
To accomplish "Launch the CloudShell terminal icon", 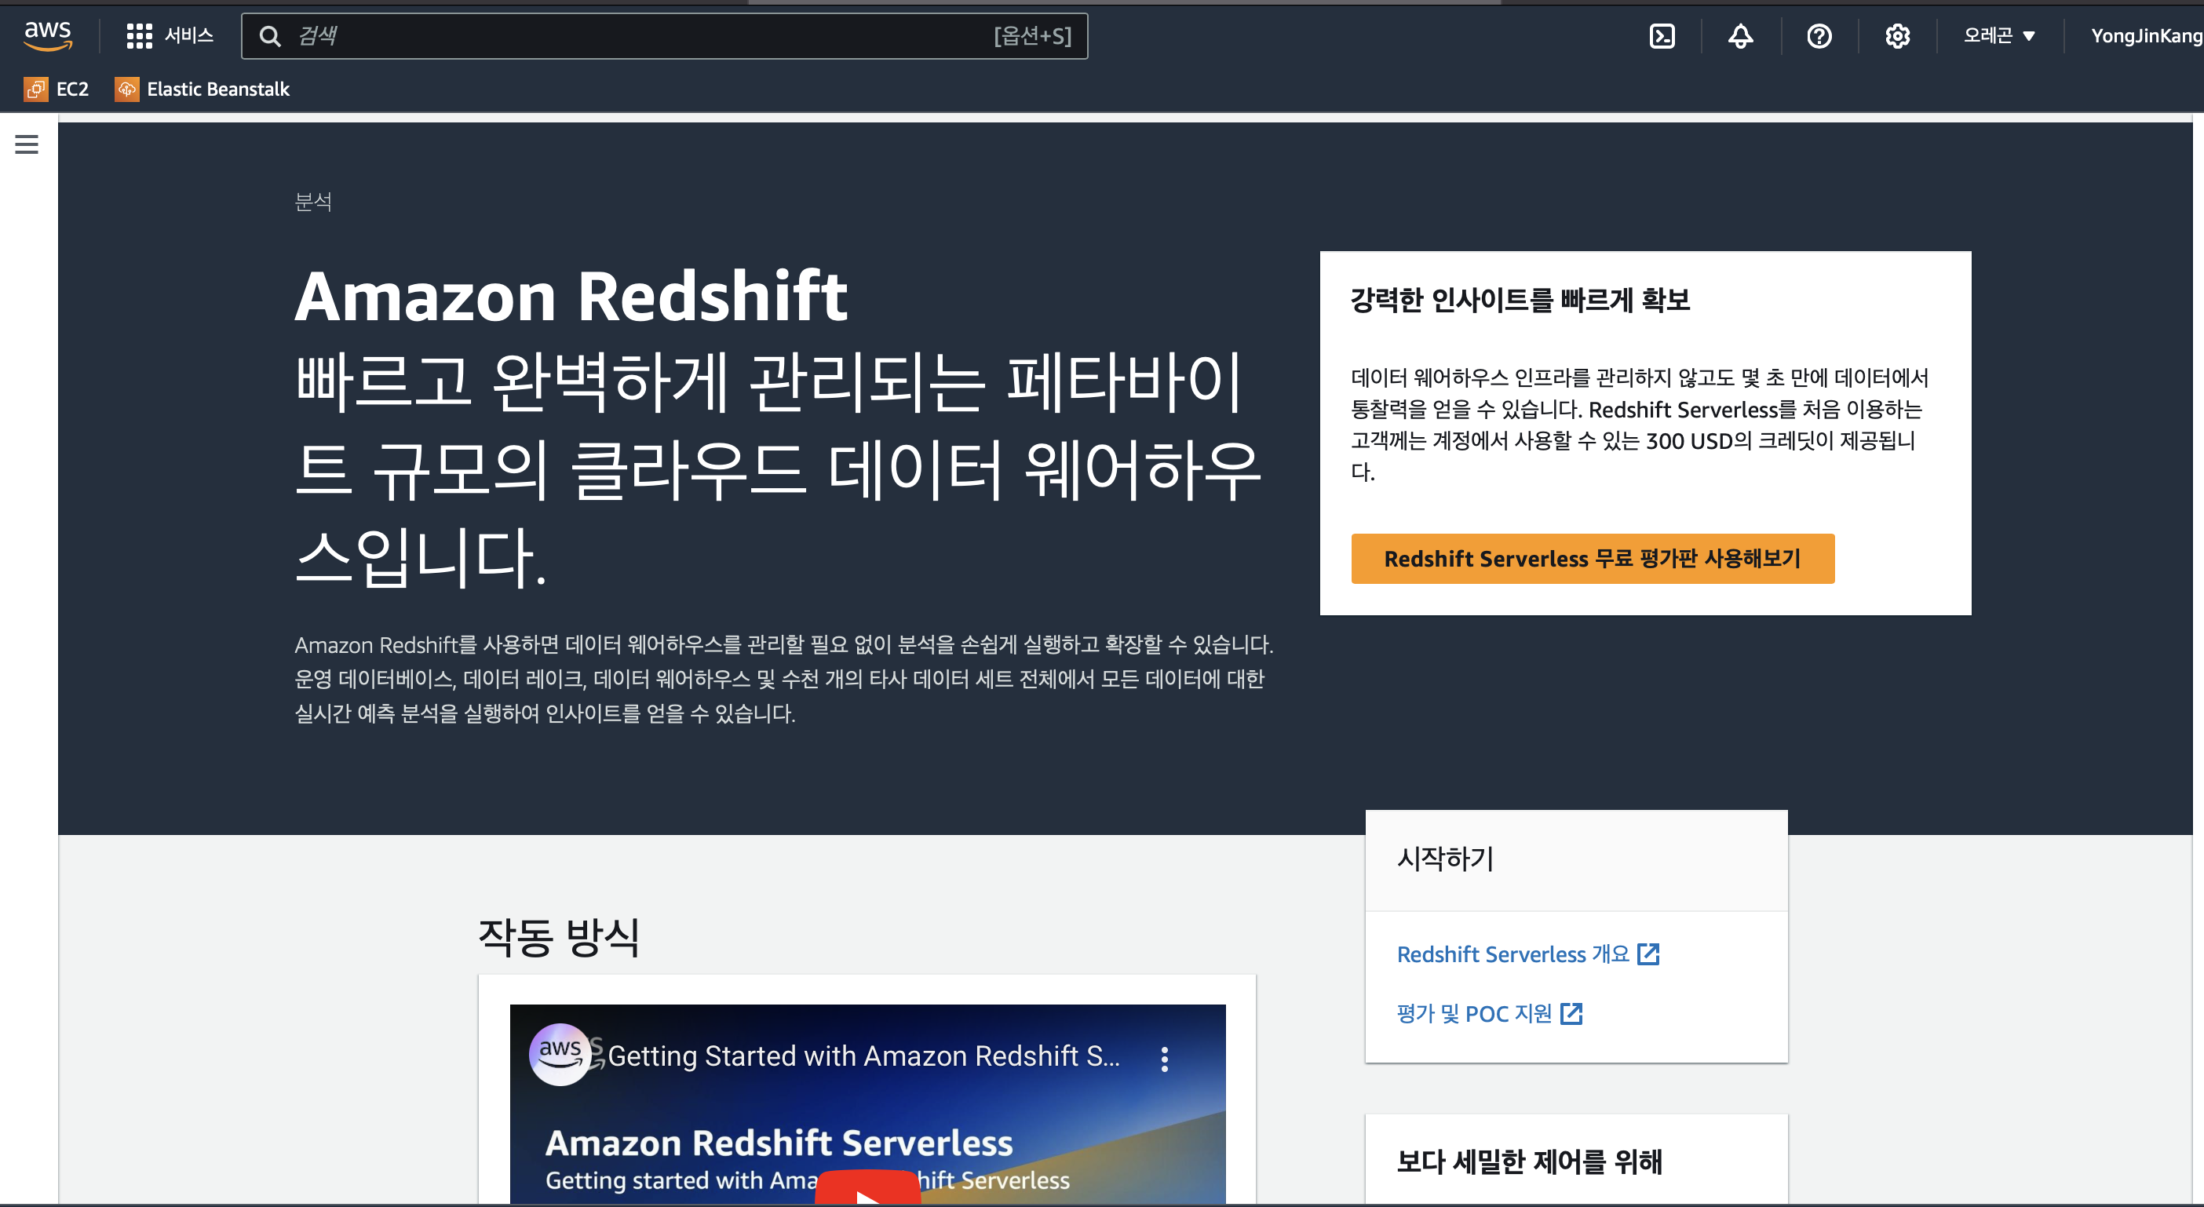I will (x=1662, y=36).
